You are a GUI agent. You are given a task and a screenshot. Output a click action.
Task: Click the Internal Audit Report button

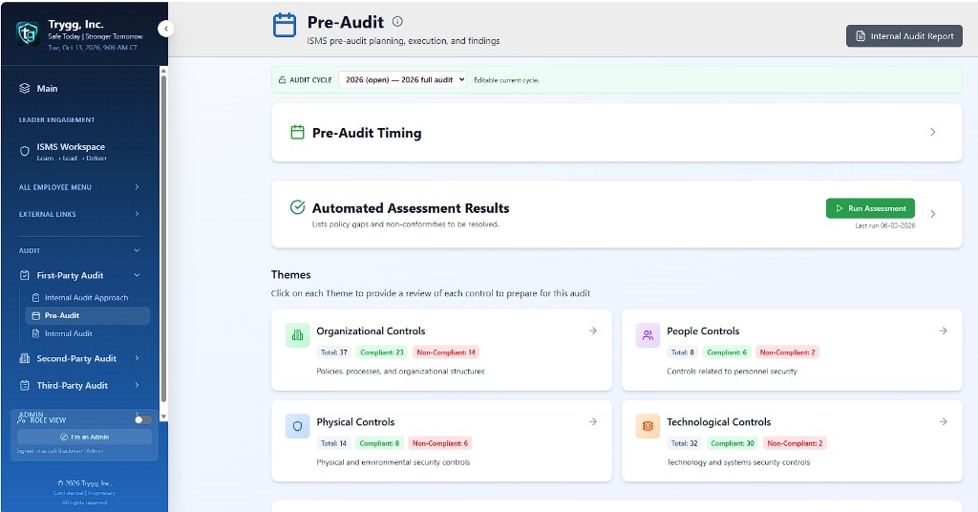click(904, 36)
